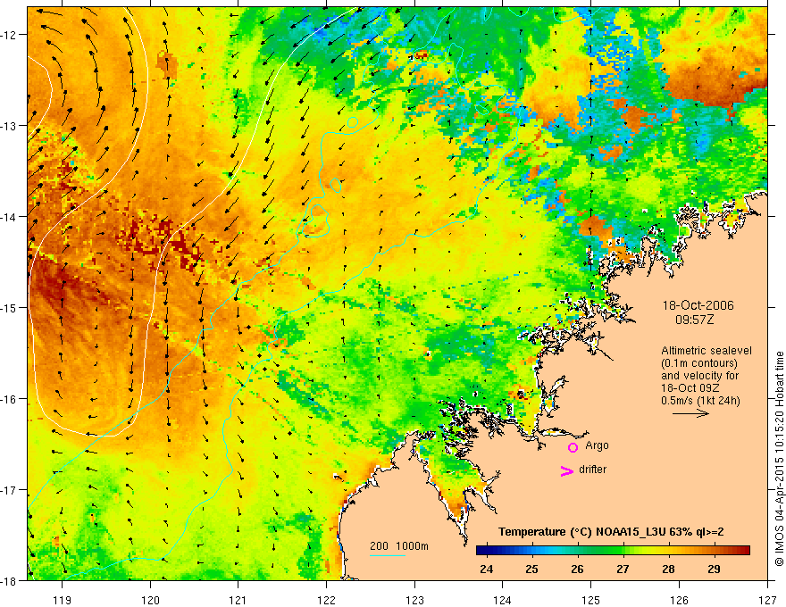786x607 pixels.
Task: Click the temperature color bar legend
Action: (x=613, y=551)
